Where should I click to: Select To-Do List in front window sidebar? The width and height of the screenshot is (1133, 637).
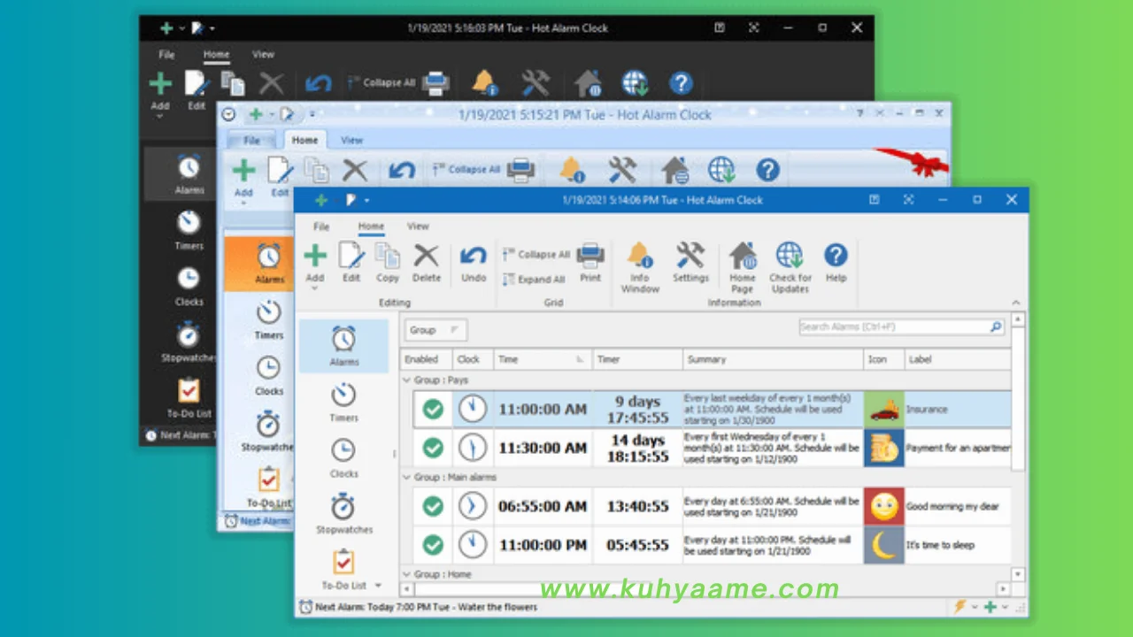tap(343, 569)
